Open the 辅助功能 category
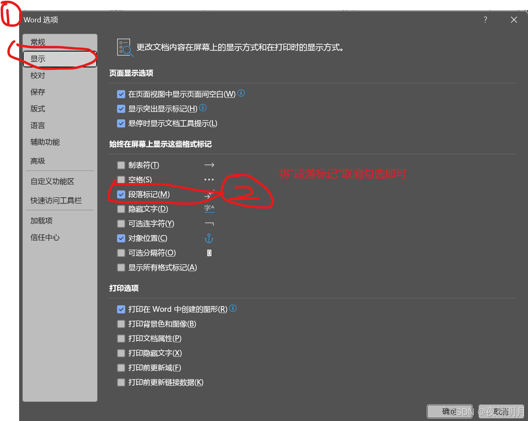Screen dimensions: 528x421 (60, 142)
